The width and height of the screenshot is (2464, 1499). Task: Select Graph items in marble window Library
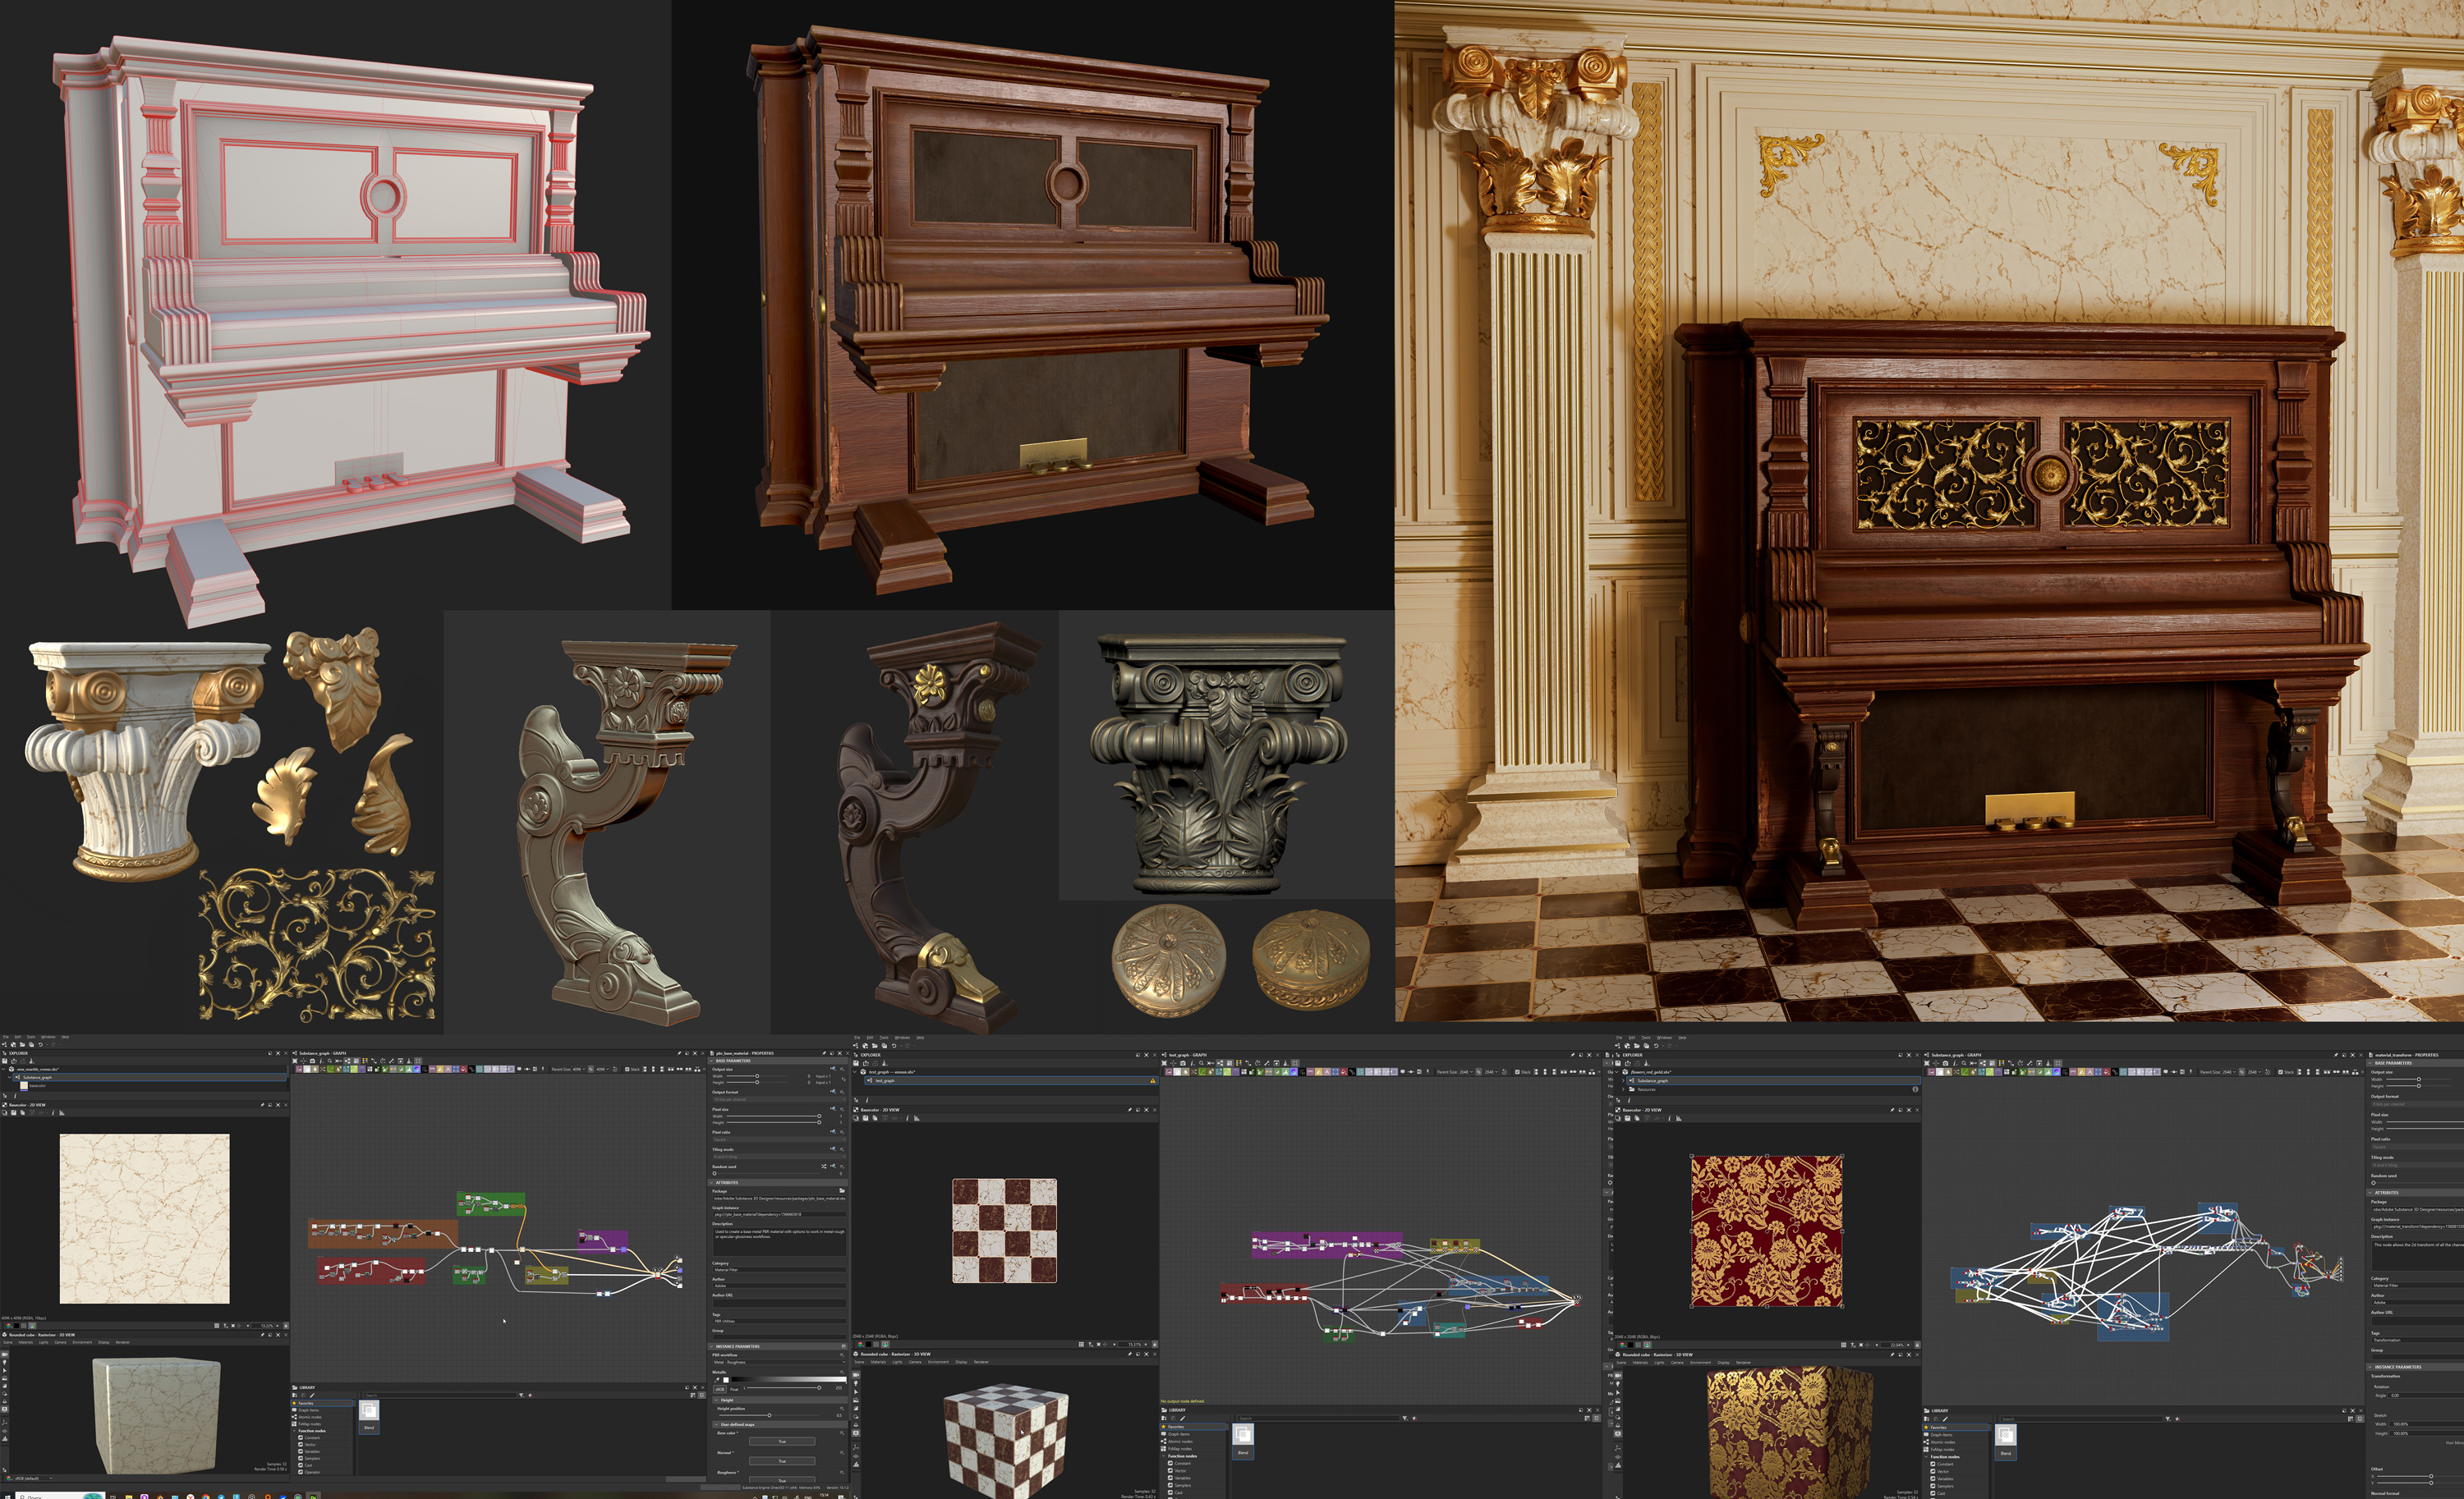321,1411
